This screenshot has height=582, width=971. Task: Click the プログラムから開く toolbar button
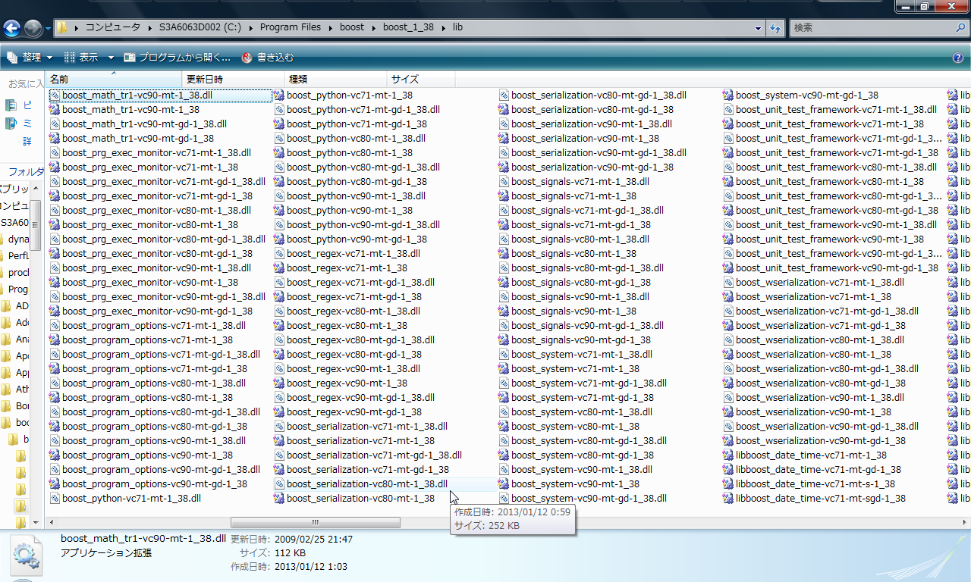click(178, 58)
